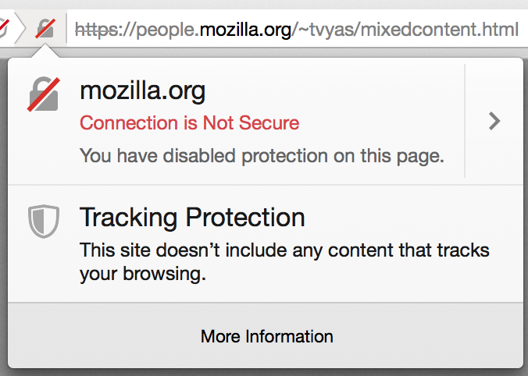Image resolution: width=528 pixels, height=376 pixels.
Task: Click the large crossed-out lock icon in the panel
Action: tap(44, 94)
